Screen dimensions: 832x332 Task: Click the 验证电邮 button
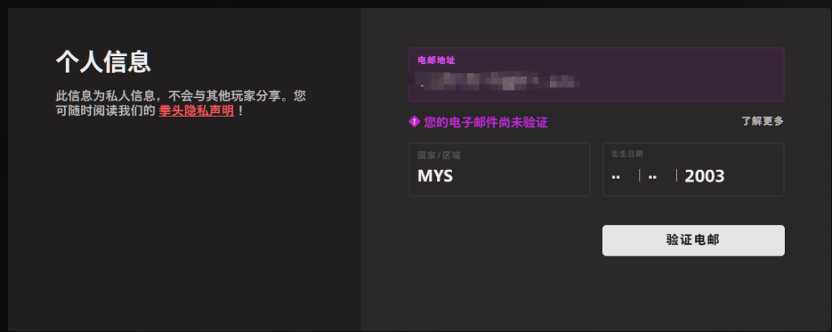click(x=693, y=240)
